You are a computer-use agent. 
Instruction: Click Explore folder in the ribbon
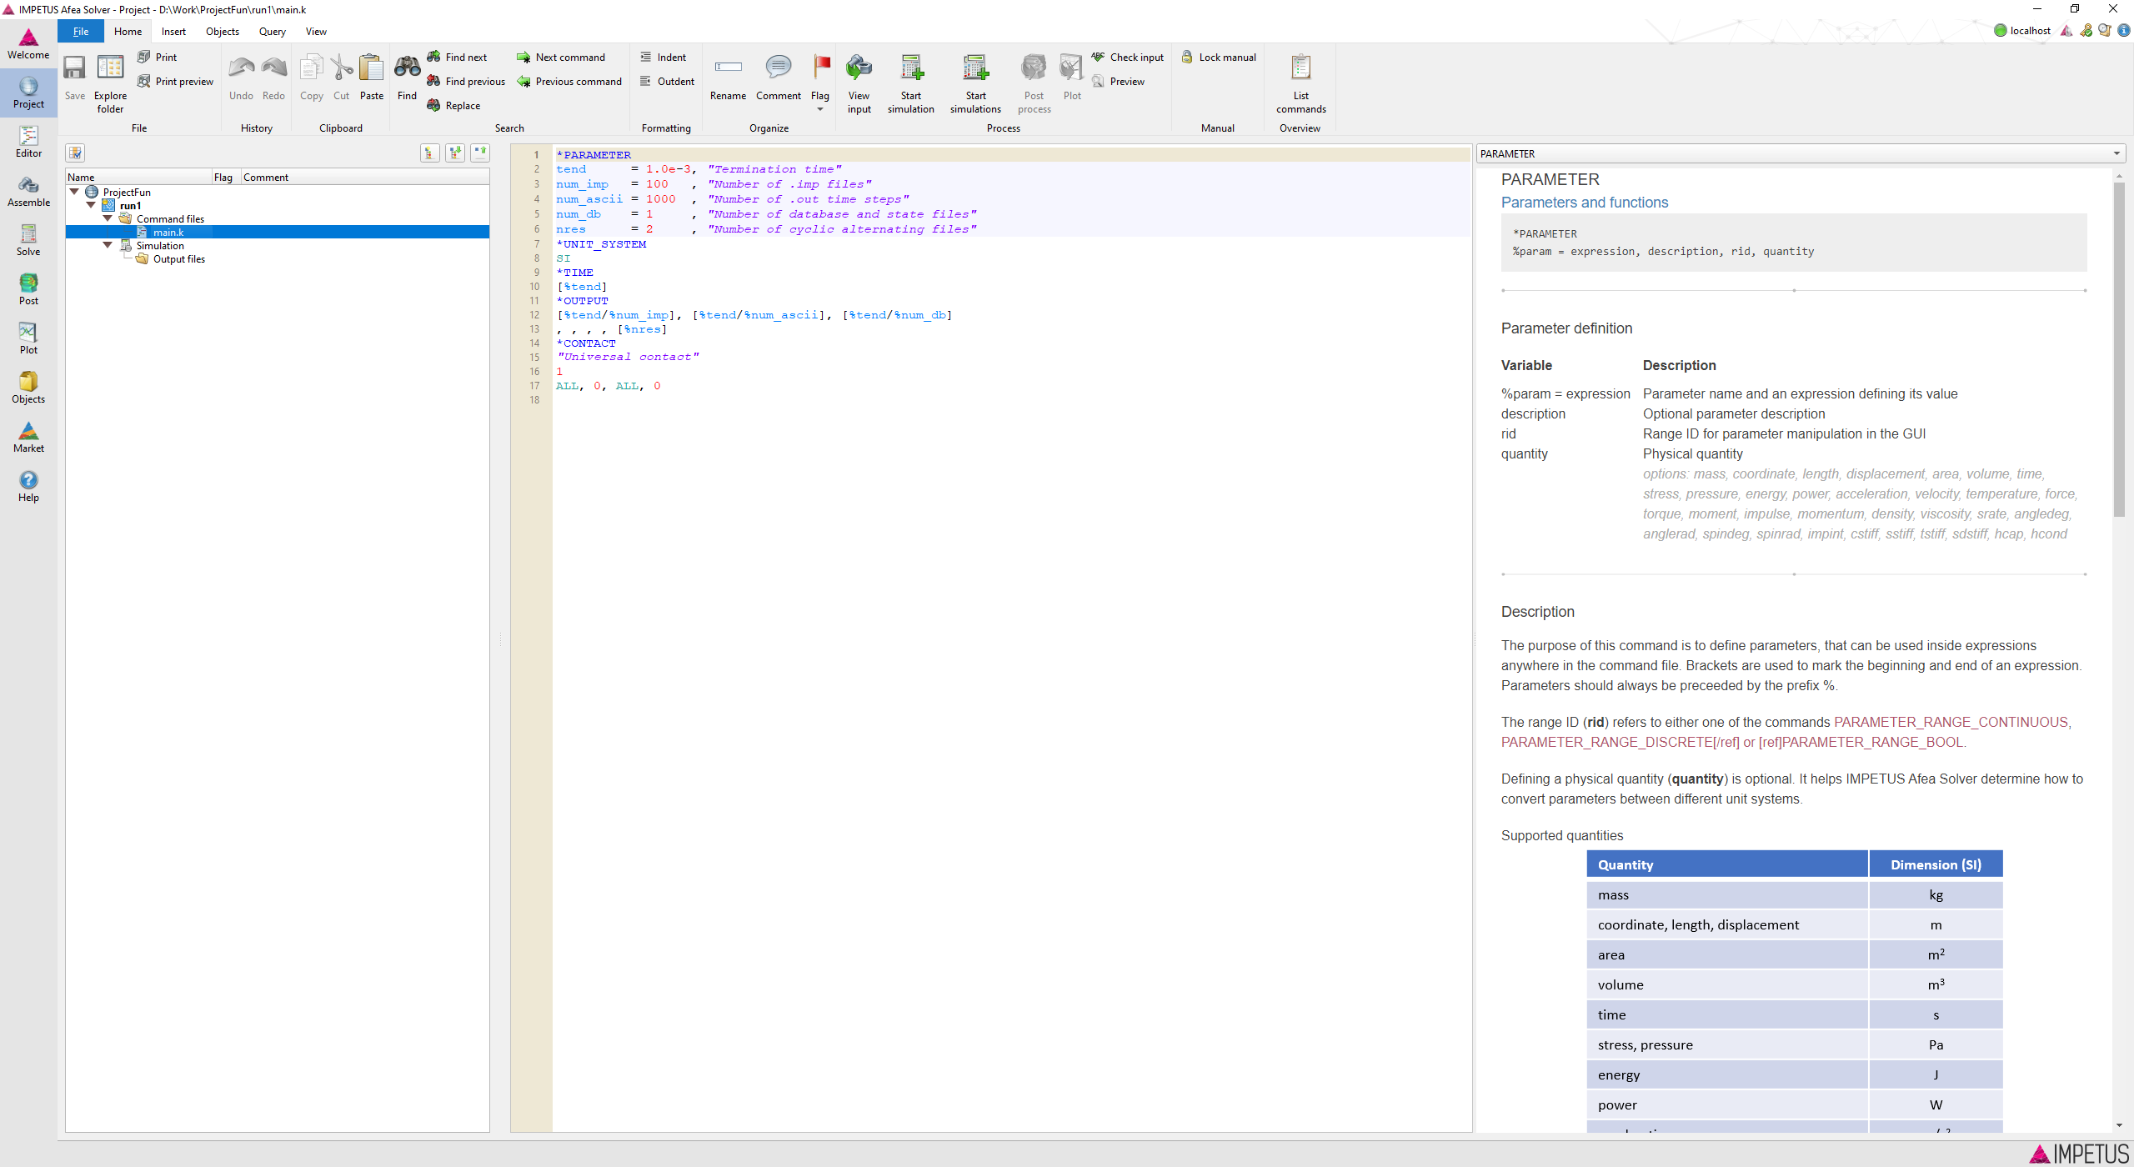pyautogui.click(x=110, y=83)
